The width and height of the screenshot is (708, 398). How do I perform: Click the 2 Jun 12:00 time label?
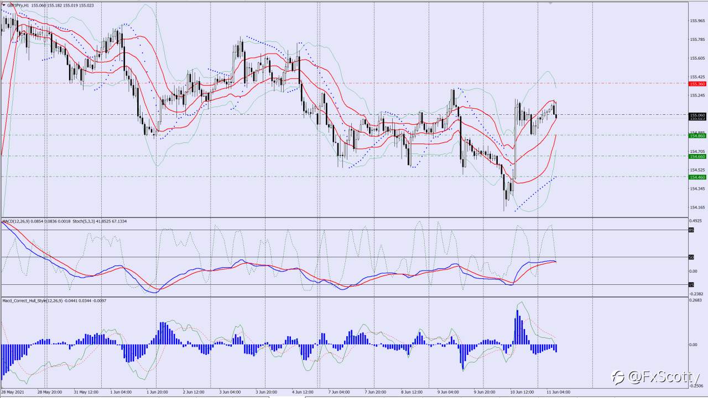(x=194, y=392)
